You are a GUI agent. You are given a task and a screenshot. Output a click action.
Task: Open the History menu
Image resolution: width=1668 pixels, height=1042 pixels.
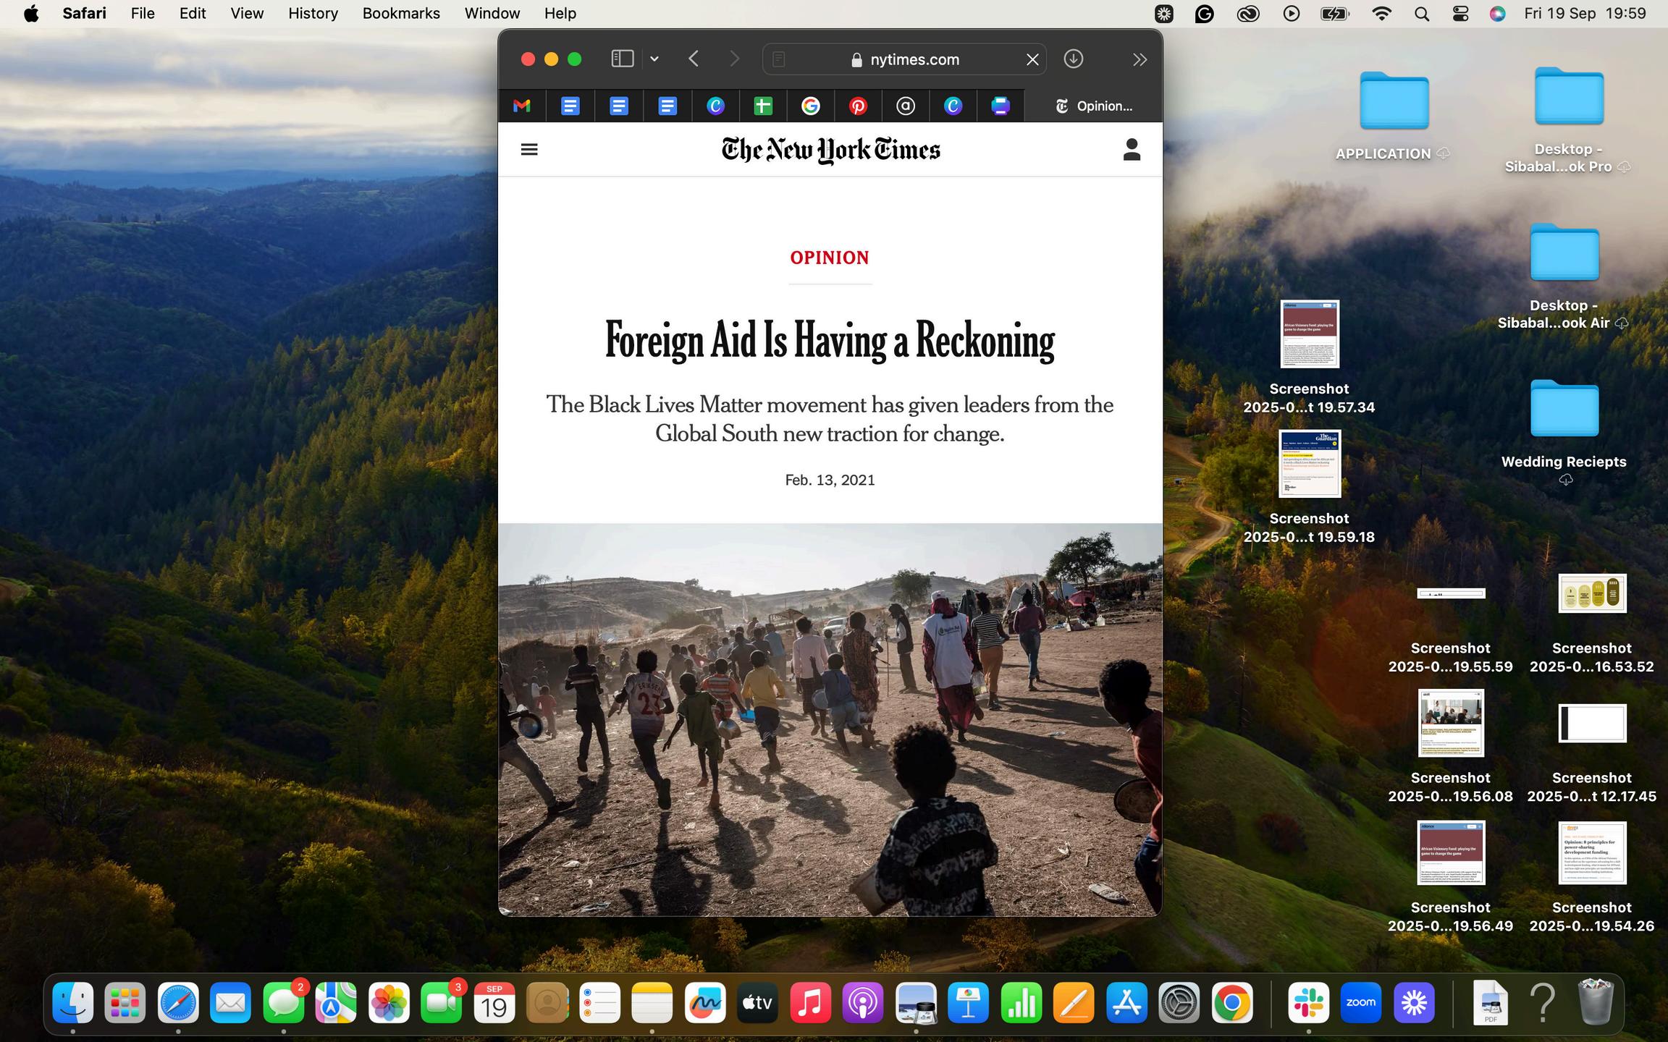(313, 14)
